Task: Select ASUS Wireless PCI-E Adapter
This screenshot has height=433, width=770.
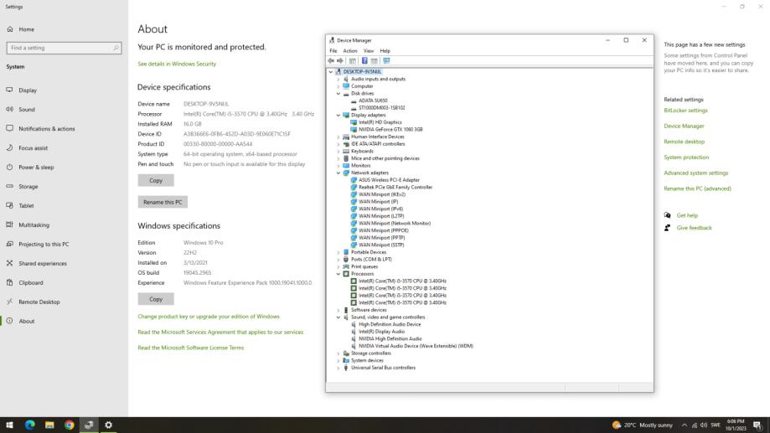Action: (x=389, y=180)
